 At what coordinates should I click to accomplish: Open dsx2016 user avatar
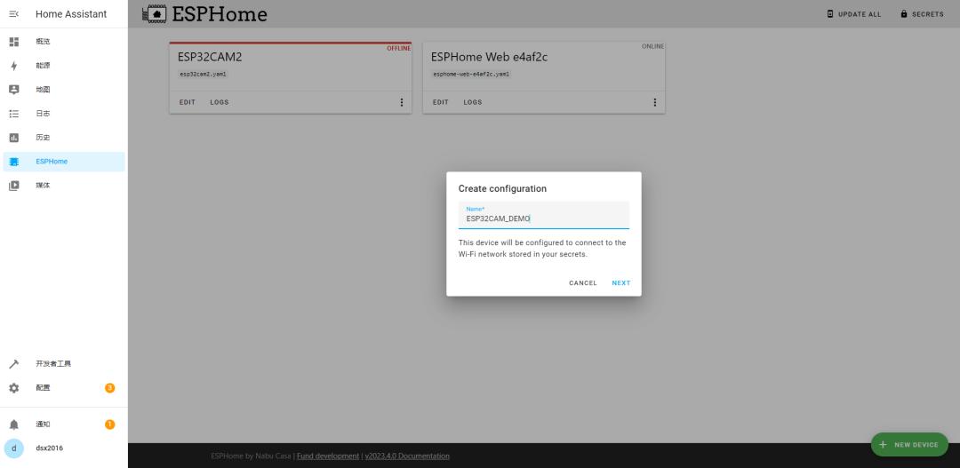point(13,448)
